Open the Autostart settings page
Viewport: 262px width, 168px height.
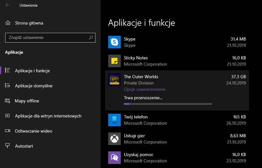pyautogui.click(x=24, y=146)
